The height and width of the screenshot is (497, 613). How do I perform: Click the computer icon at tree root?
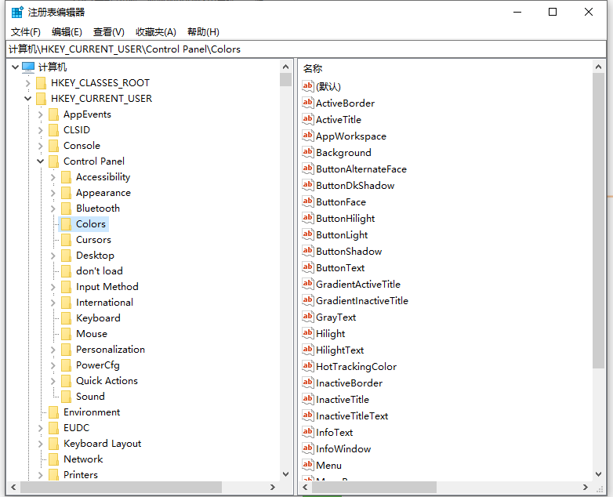coord(28,67)
